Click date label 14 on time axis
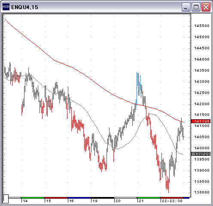This screenshot has height=206, width=213. [25, 201]
